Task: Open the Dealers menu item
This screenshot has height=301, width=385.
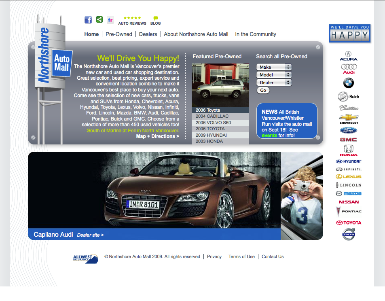Action: (148, 34)
